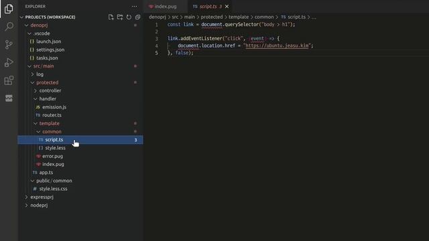Viewport: 429px width, 241px height.
Task: Open tasks.json file
Action: (x=47, y=58)
